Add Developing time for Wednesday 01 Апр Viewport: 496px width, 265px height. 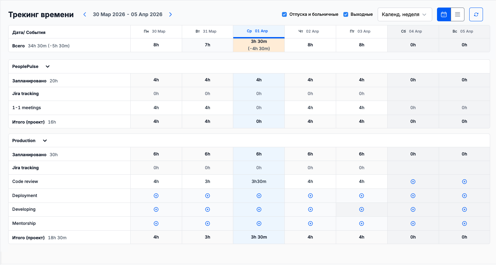(259, 209)
